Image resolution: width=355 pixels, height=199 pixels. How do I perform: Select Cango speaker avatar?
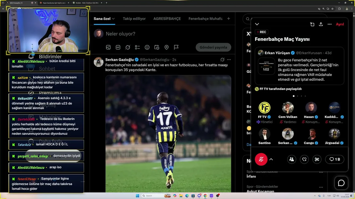311,134
